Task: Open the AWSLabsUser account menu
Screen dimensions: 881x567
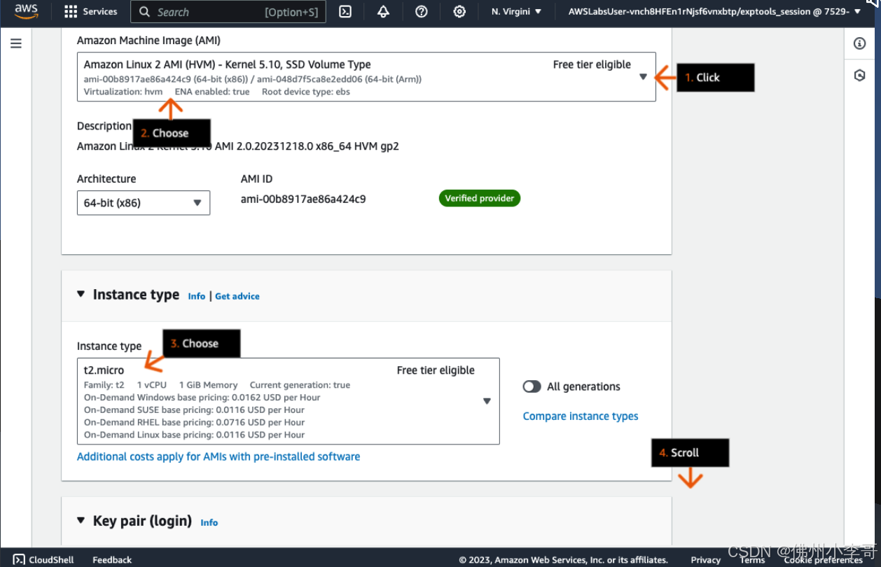Action: point(714,11)
